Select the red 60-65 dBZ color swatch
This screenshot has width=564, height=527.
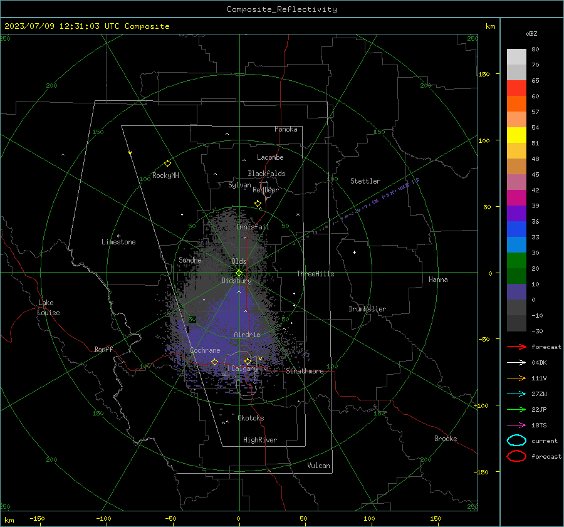pyautogui.click(x=516, y=88)
